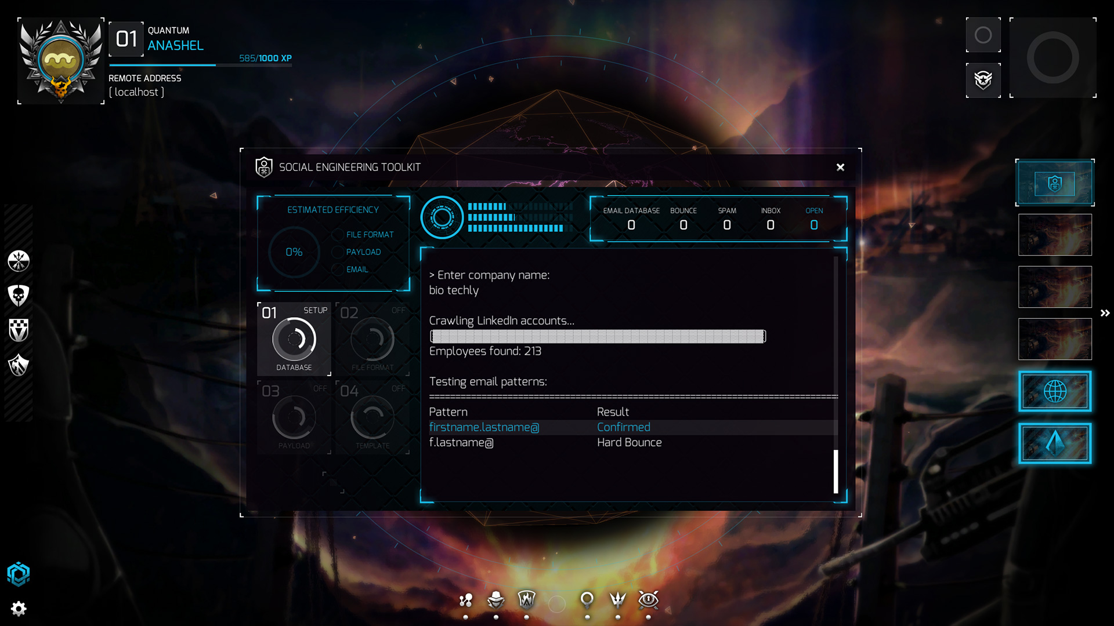Screen dimensions: 1114x626
Task: Enable the File Format module labeled 02
Action: pyautogui.click(x=372, y=339)
